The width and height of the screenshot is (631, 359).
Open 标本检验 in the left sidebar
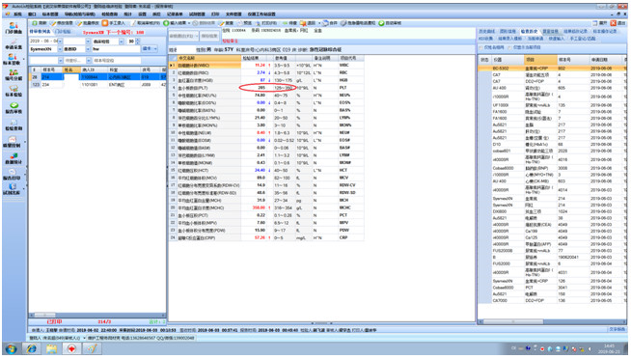click(14, 92)
